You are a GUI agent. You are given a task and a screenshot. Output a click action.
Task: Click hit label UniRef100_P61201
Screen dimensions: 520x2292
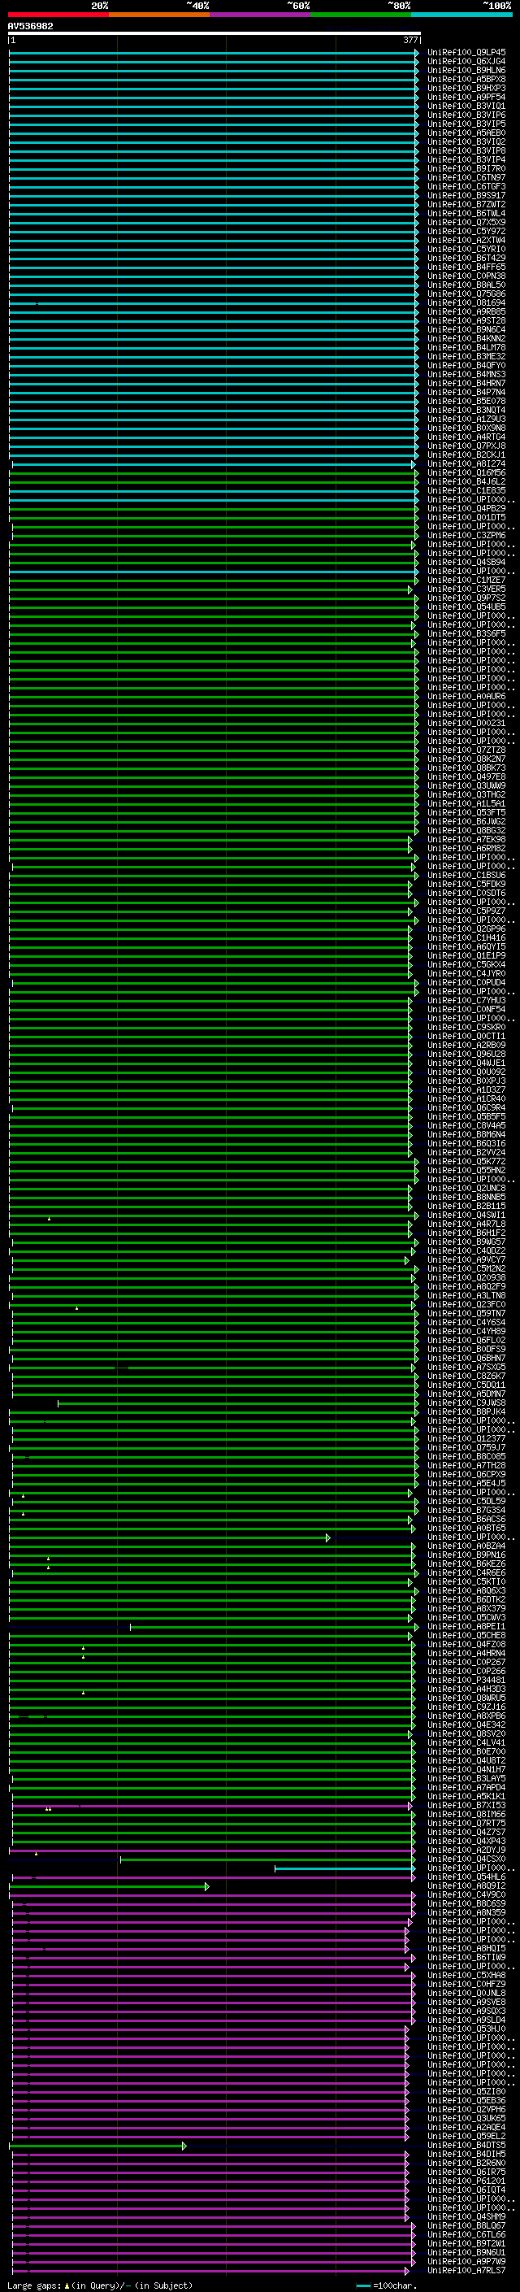[x=466, y=2181]
